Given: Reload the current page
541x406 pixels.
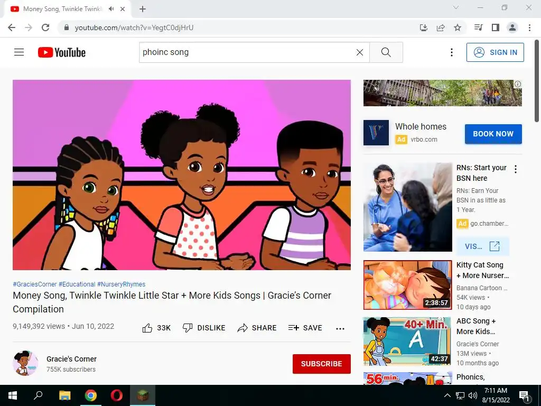Looking at the screenshot, I should pyautogui.click(x=45, y=27).
